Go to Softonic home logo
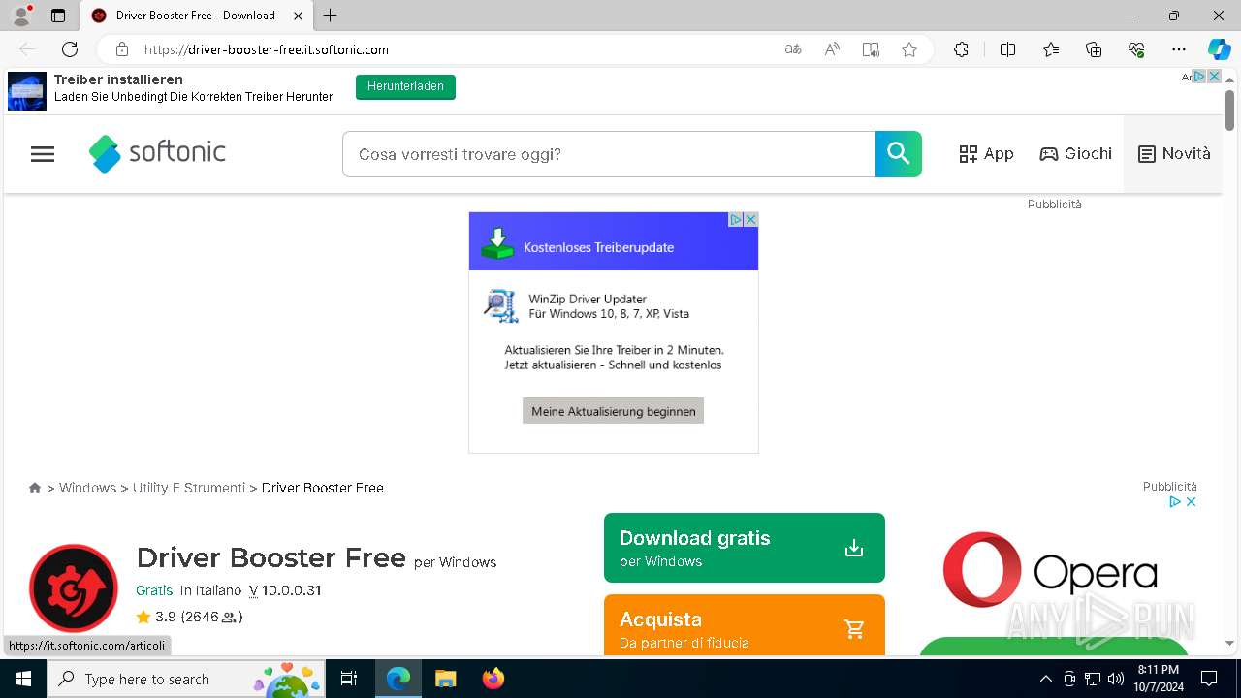The width and height of the screenshot is (1241, 698). click(x=157, y=153)
